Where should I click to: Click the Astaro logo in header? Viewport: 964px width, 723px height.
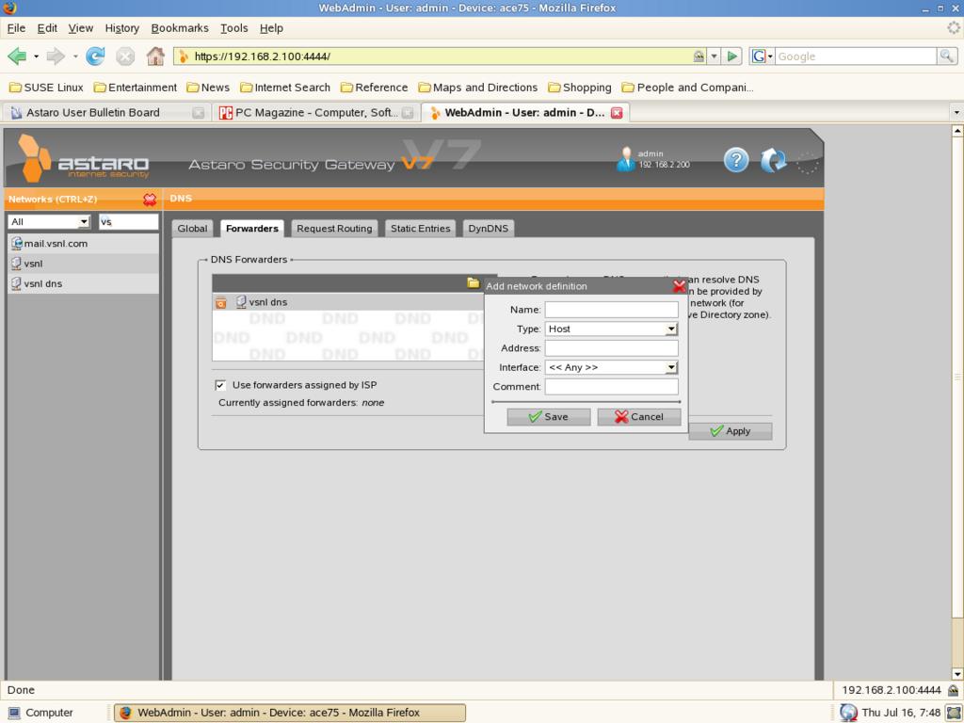84,160
